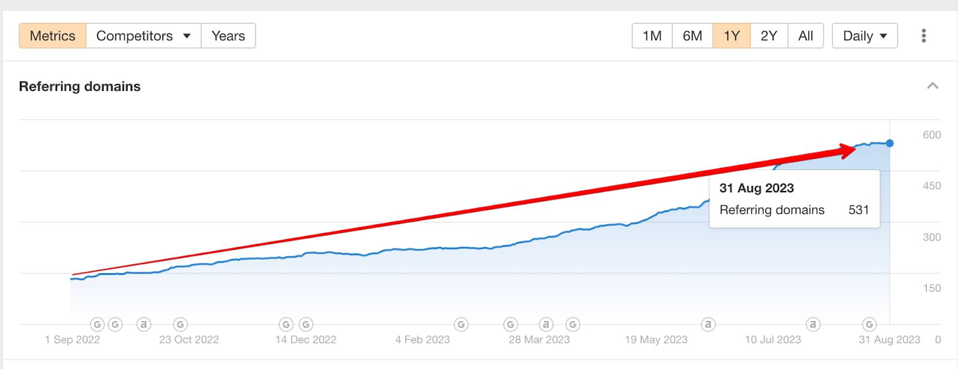
Task: Click the first Google update marker near 1 Sep 2022
Action: [x=97, y=325]
